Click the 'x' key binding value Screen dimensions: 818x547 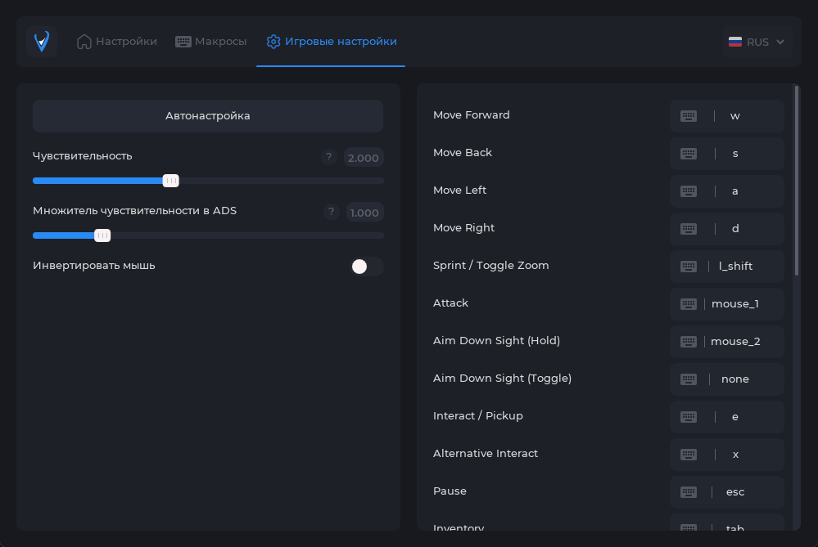735,455
